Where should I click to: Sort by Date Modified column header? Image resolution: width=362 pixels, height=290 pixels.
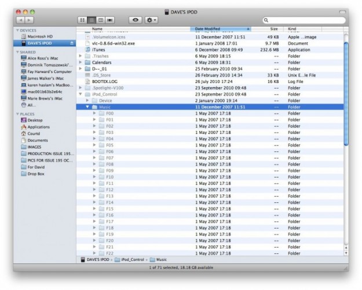221,29
